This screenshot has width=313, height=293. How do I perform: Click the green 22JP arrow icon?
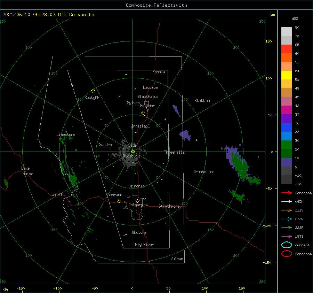coord(287,228)
